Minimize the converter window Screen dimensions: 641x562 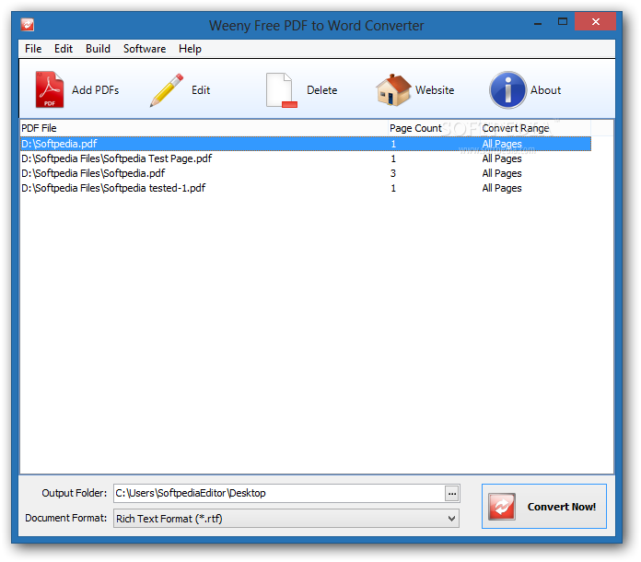point(538,23)
